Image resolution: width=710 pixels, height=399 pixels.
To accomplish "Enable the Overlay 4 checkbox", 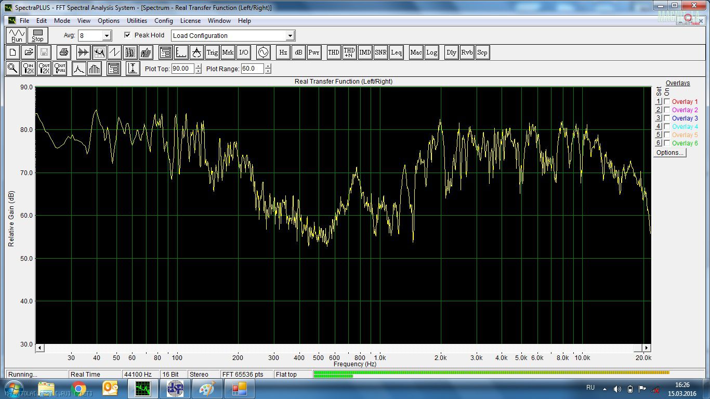I will tap(667, 127).
